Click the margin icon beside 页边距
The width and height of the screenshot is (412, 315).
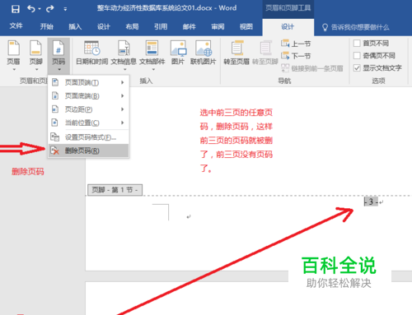tap(55, 109)
